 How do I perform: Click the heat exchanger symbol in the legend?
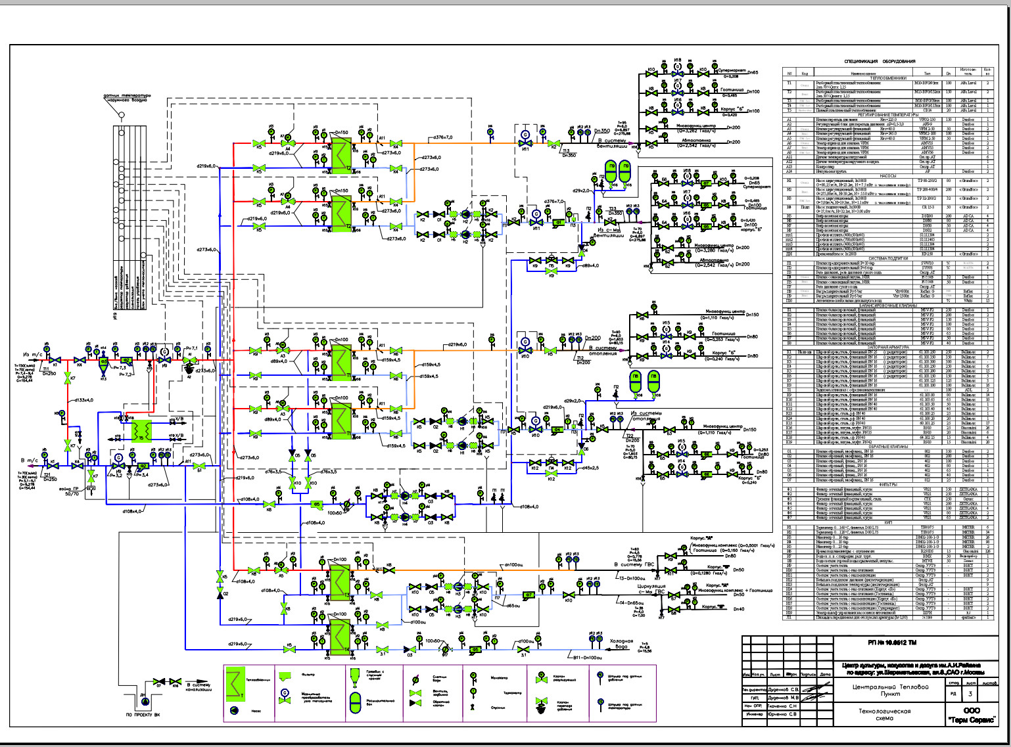[234, 683]
